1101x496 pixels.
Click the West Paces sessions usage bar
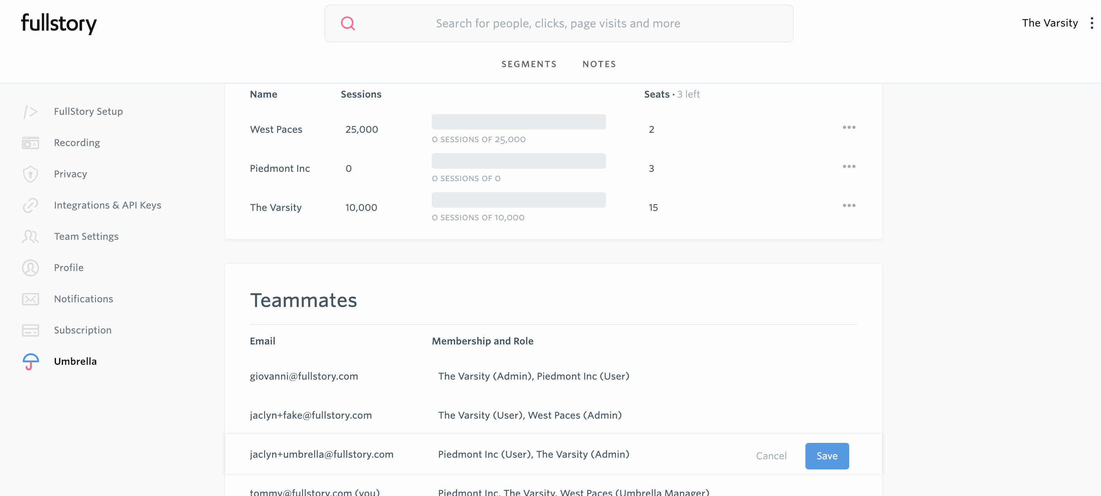click(x=518, y=122)
